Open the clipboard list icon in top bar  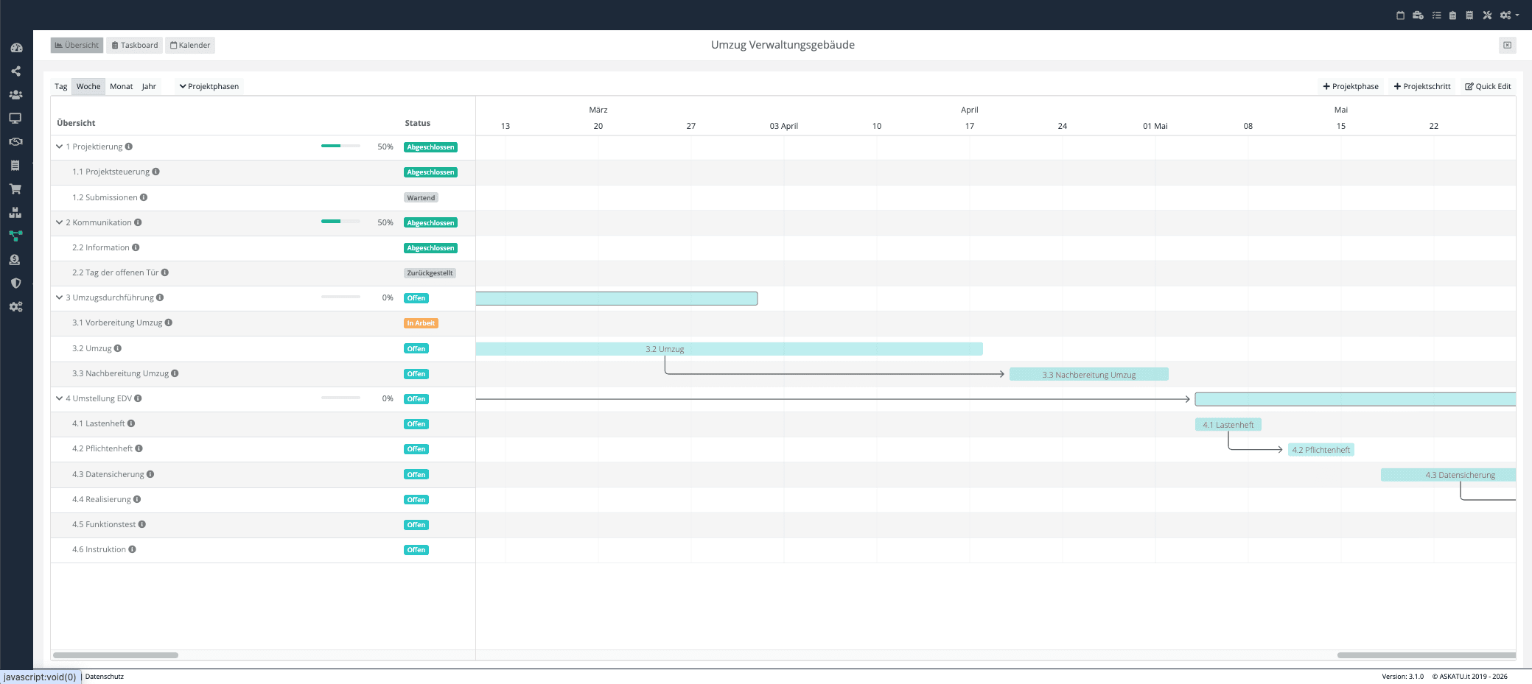pyautogui.click(x=1452, y=15)
